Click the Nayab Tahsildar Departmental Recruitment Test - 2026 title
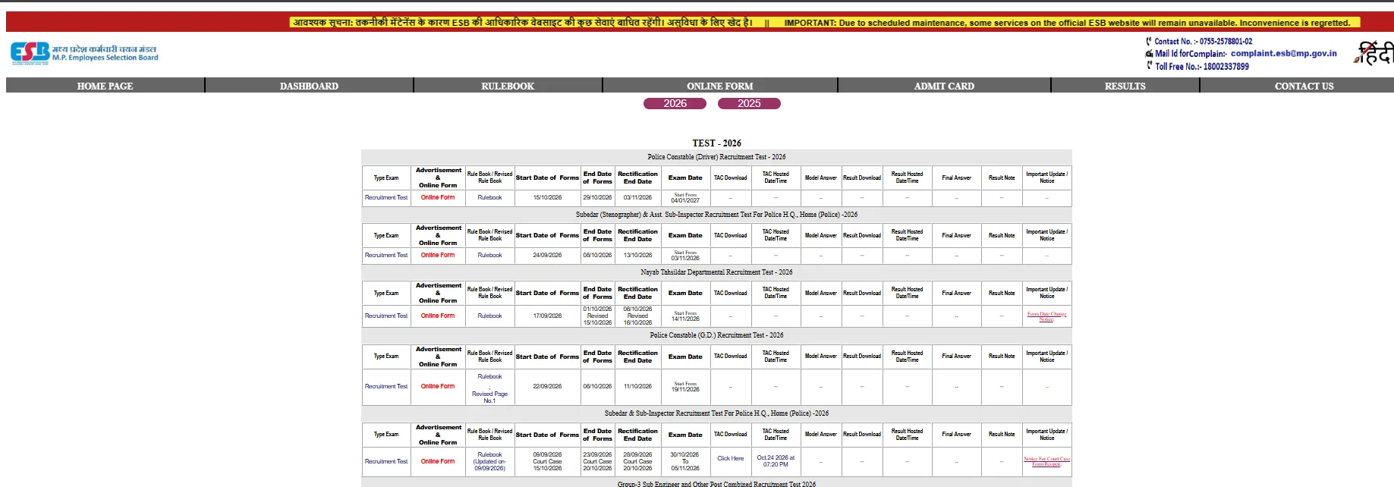This screenshot has height=487, width=1394. click(x=716, y=272)
